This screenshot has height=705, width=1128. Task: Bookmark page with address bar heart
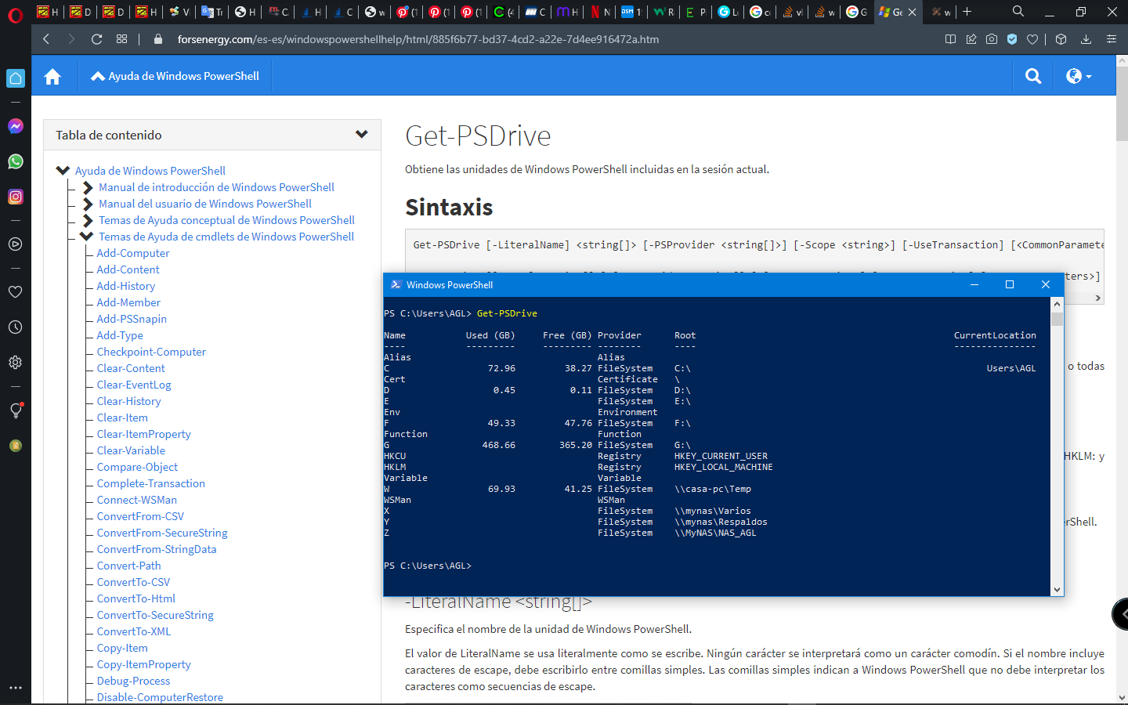click(x=1032, y=39)
